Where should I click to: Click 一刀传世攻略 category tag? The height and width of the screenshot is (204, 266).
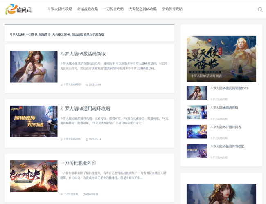(70, 194)
